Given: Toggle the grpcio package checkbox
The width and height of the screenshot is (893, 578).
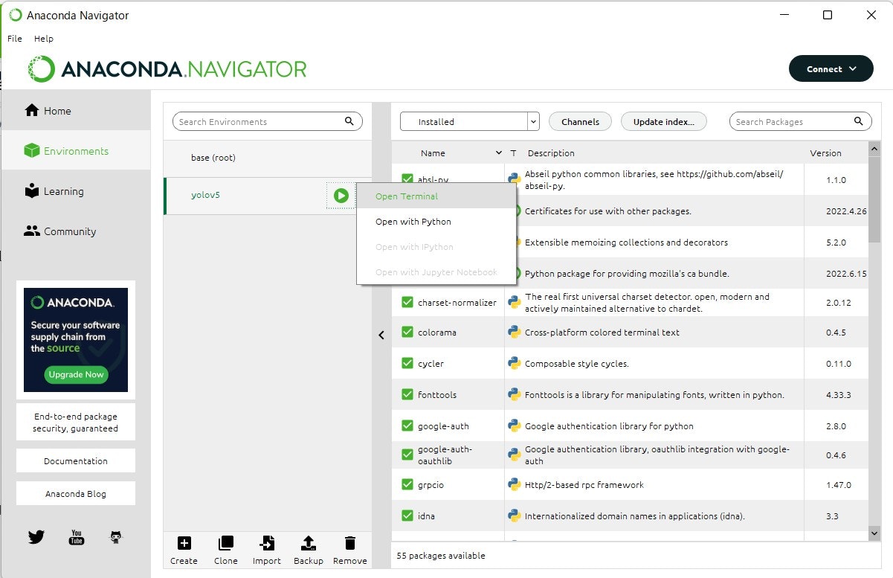Looking at the screenshot, I should coord(407,484).
